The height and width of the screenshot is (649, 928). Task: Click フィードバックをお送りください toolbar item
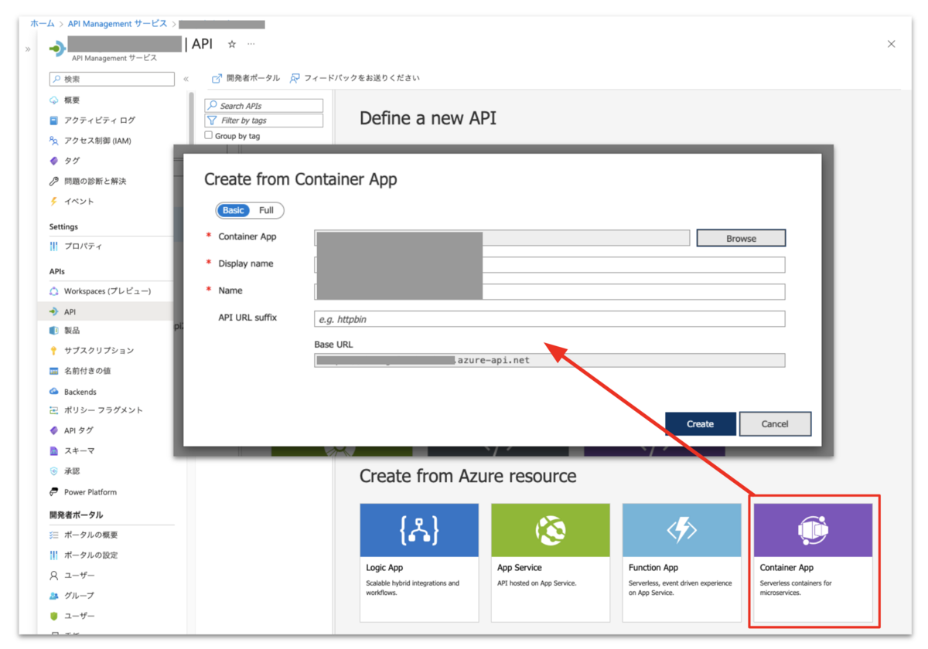click(x=355, y=78)
